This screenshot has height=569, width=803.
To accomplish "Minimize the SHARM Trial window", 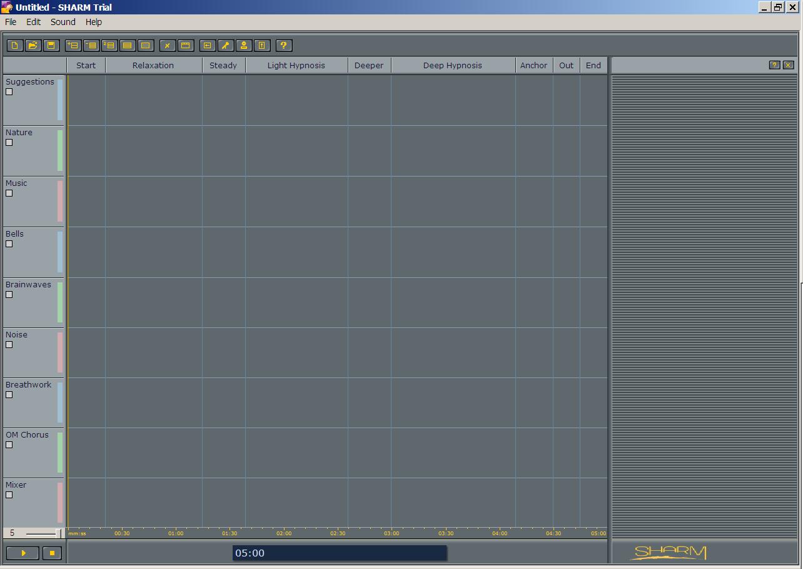I will point(764,8).
